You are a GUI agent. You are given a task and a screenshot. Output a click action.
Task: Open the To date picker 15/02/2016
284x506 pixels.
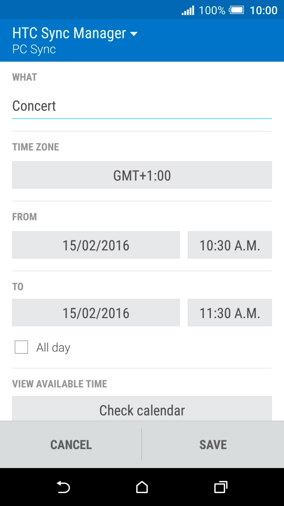tap(96, 313)
